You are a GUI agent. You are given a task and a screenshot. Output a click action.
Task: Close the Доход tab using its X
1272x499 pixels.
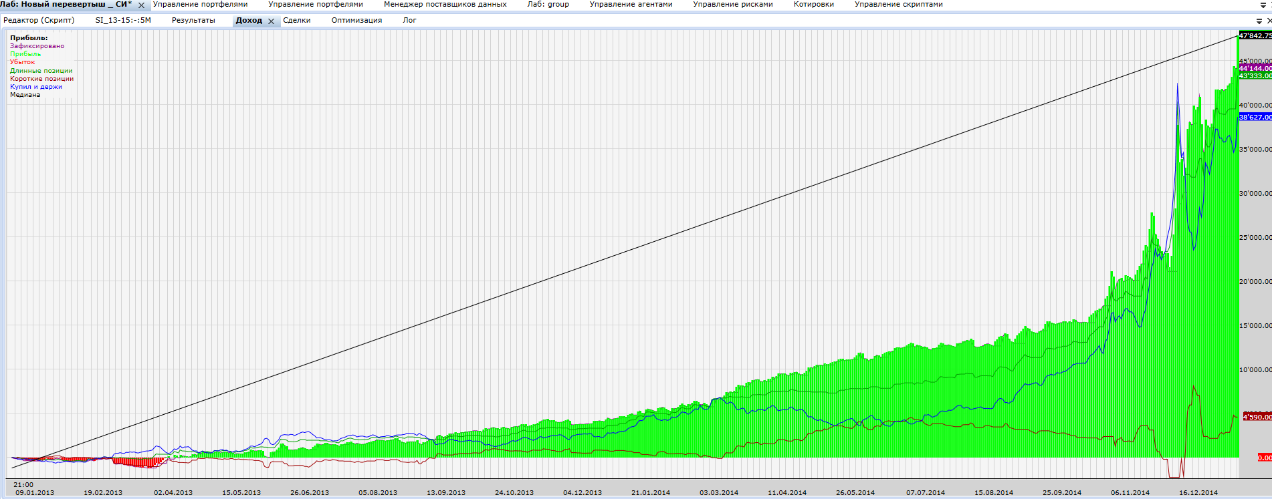coord(271,21)
